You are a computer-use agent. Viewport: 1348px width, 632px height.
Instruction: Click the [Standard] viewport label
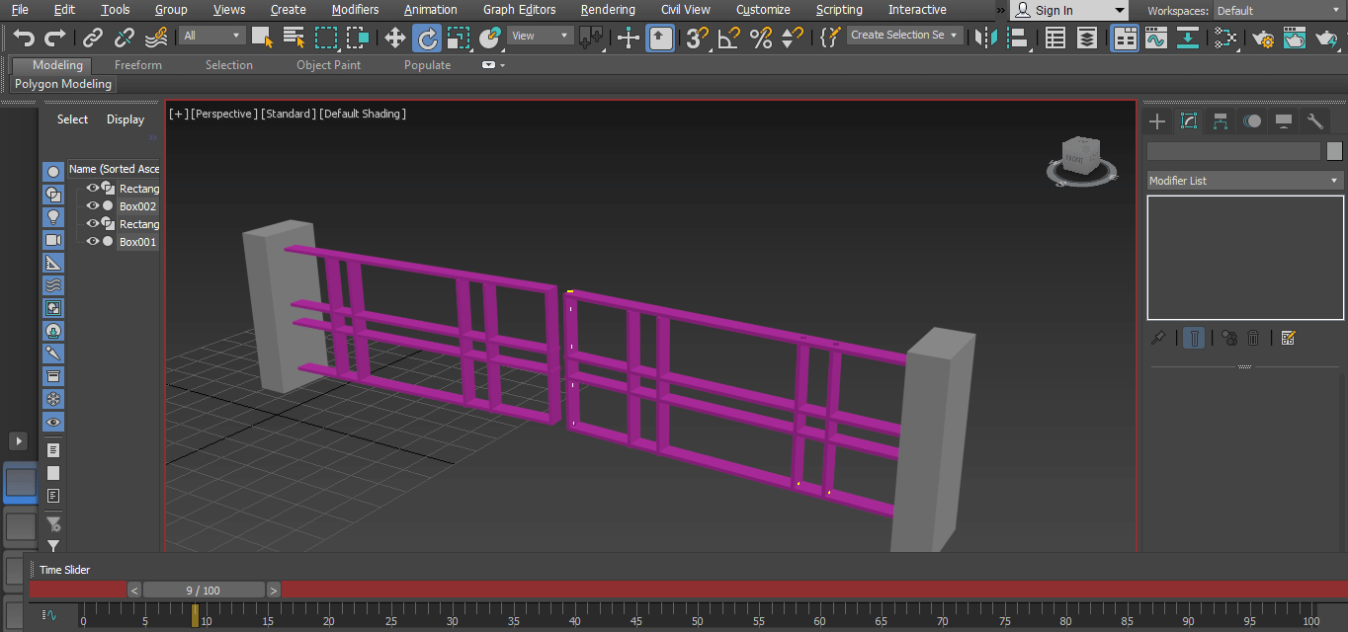click(x=289, y=114)
